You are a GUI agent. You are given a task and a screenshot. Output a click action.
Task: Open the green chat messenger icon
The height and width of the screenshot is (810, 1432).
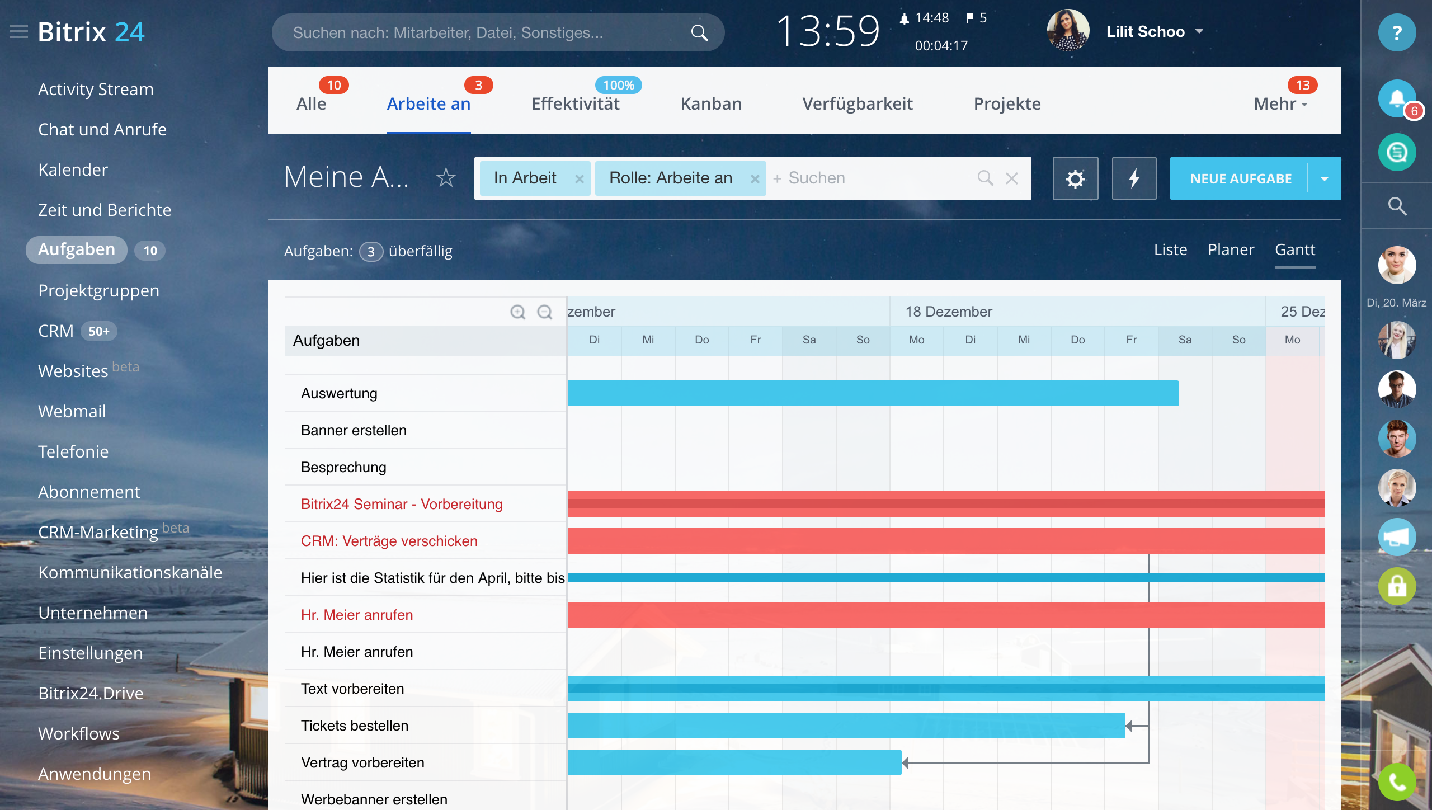coord(1397,152)
